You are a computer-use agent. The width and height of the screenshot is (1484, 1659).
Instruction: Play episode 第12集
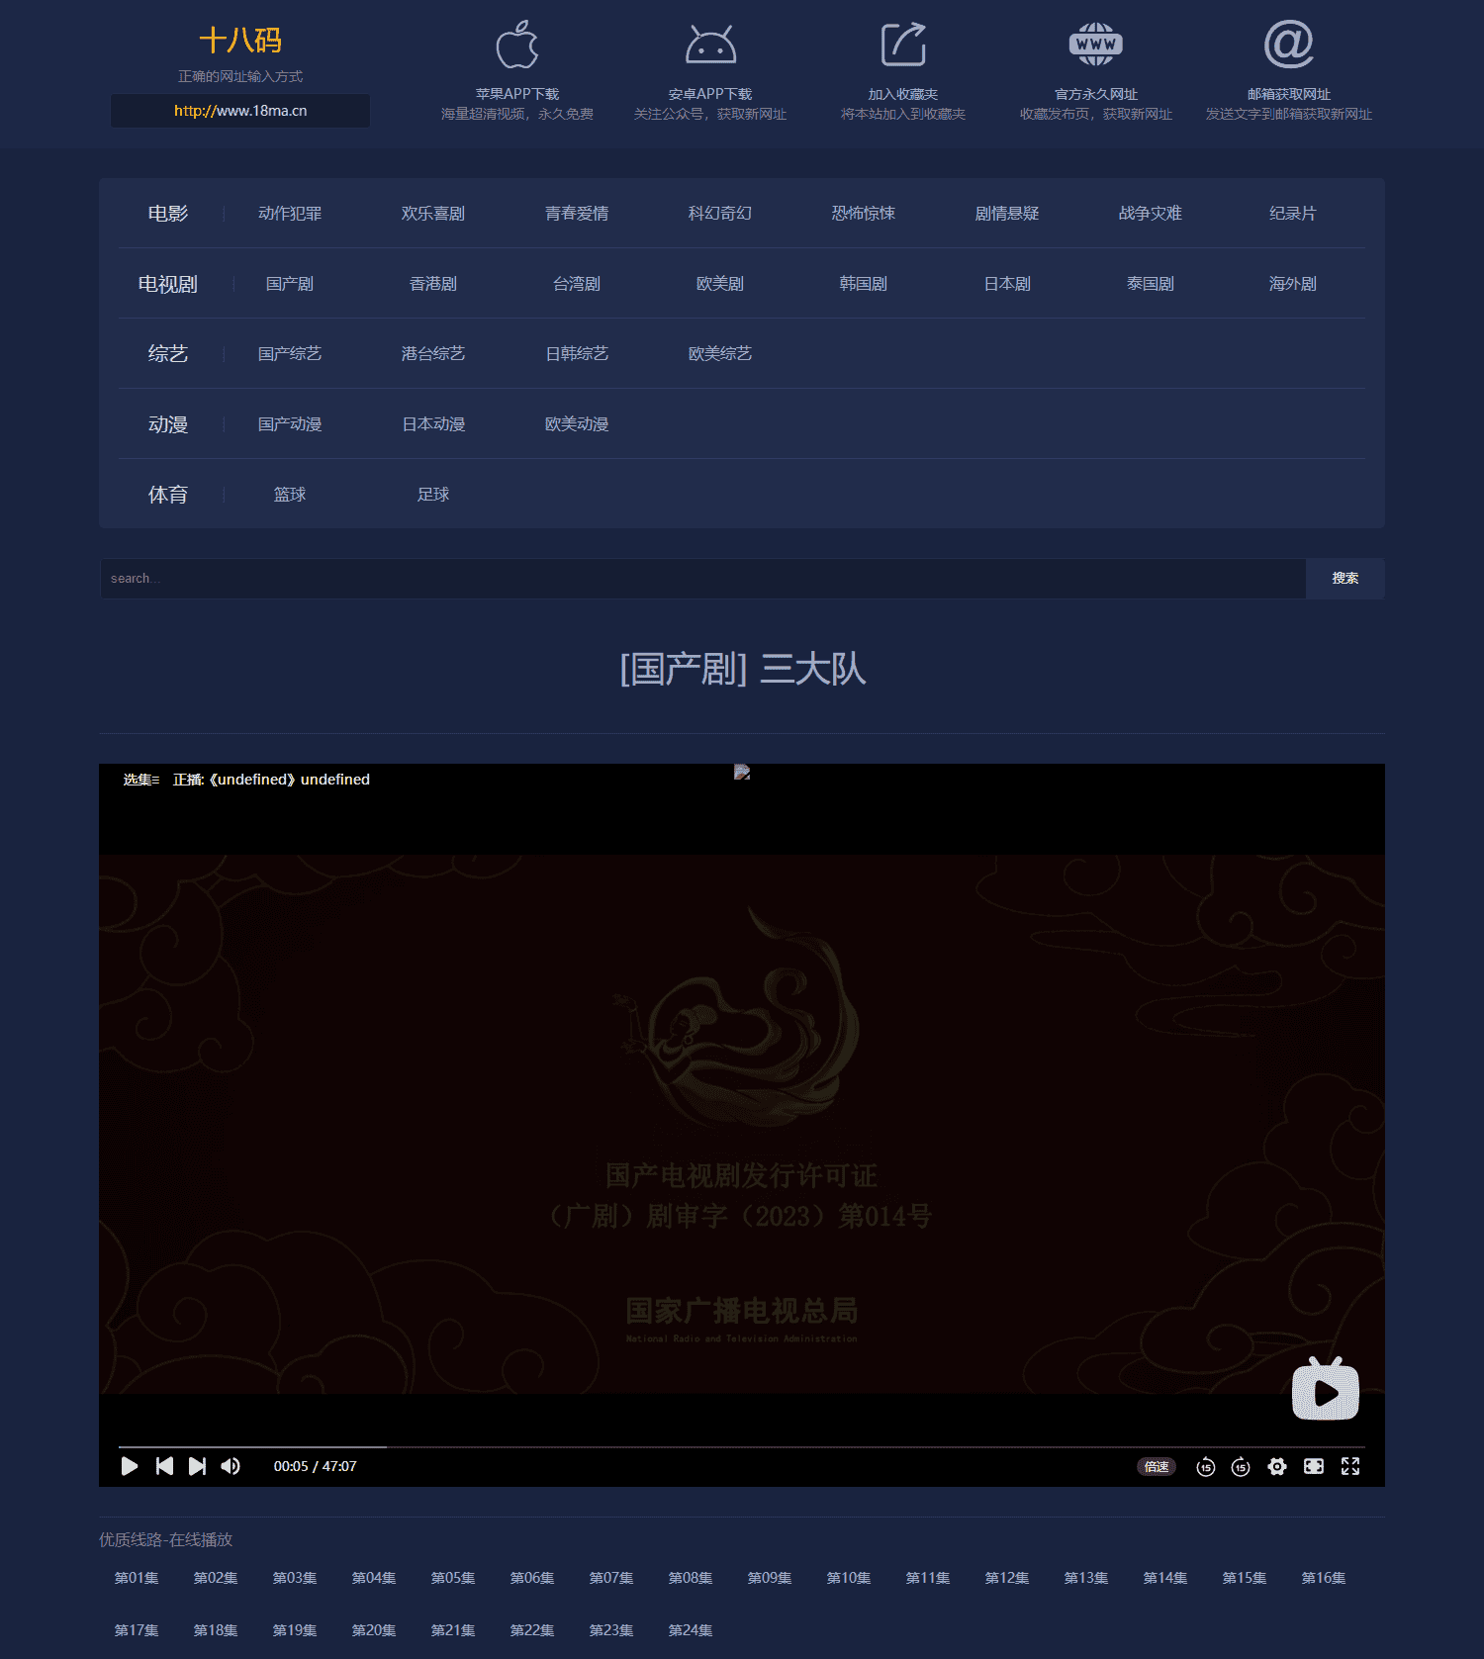pyautogui.click(x=1007, y=1578)
